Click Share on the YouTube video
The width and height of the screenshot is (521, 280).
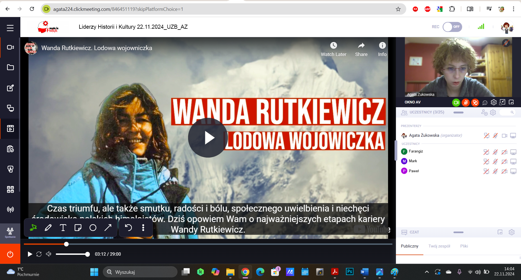pyautogui.click(x=361, y=49)
